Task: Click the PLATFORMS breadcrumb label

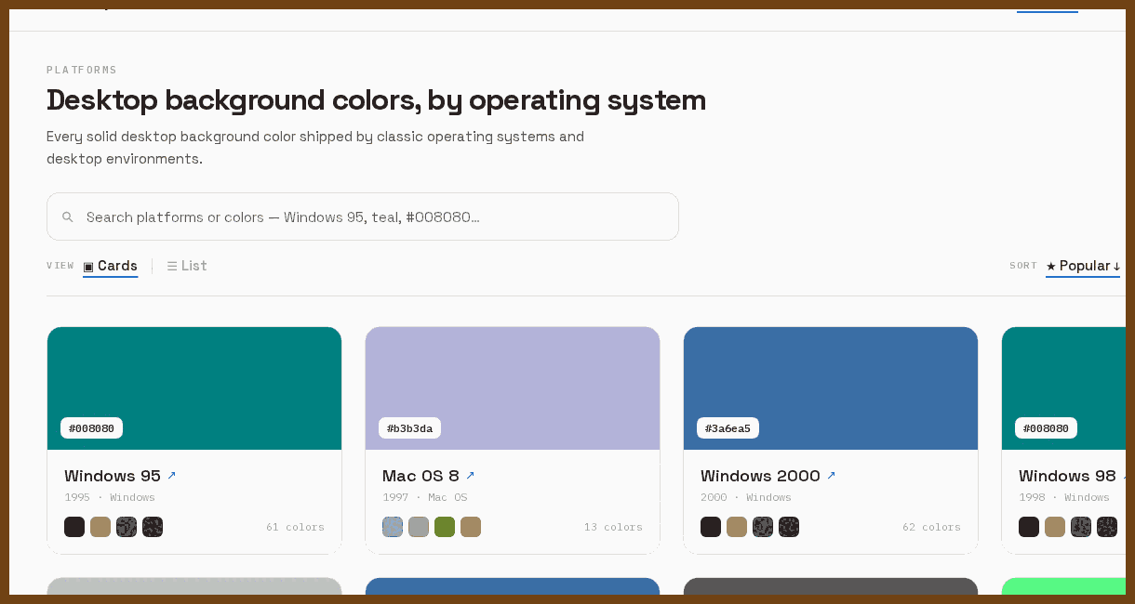Action: 82,70
